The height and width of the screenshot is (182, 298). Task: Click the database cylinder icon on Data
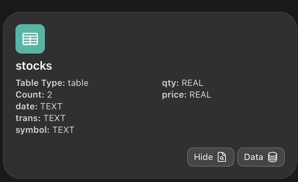(x=272, y=157)
